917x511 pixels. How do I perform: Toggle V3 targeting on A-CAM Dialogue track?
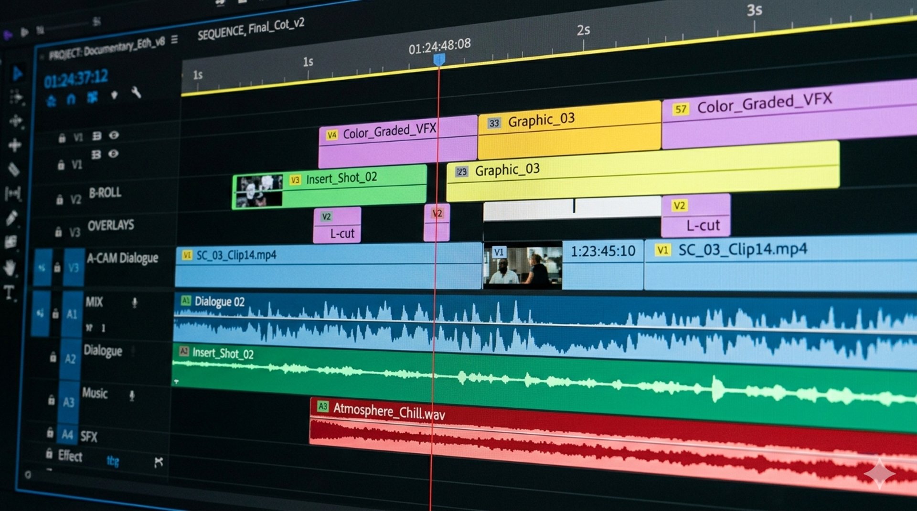(74, 268)
